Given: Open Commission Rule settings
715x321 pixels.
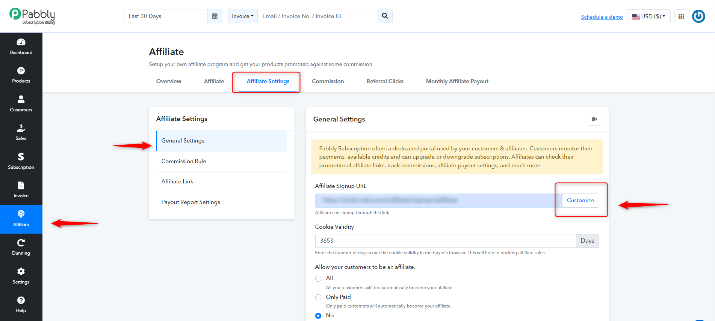Looking at the screenshot, I should point(222,161).
